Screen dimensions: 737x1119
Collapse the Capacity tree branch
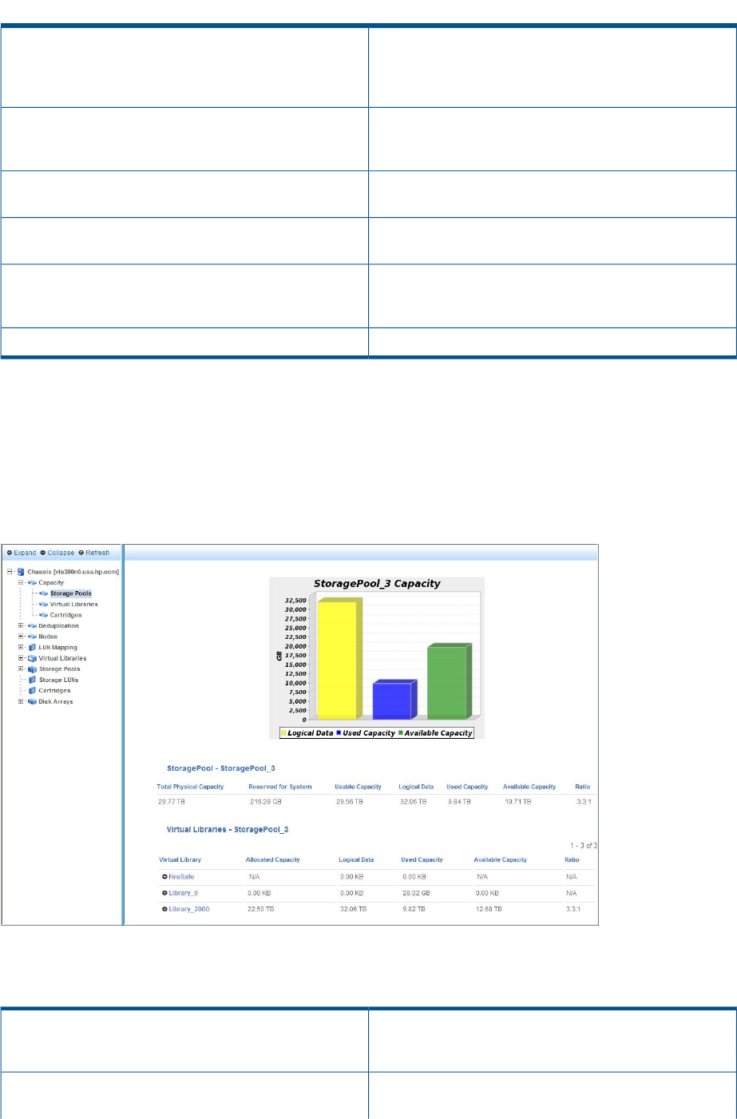click(x=21, y=583)
